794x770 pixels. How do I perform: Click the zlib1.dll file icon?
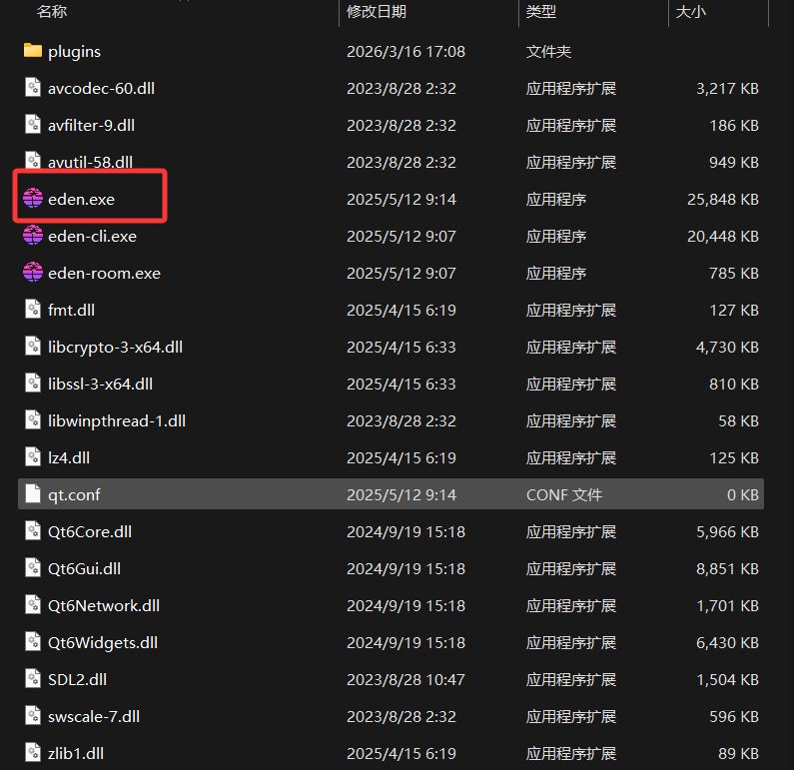[x=34, y=753]
